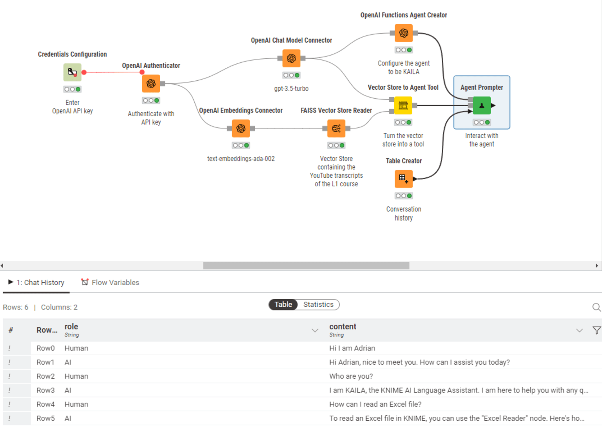Click status lights under Chat Model Connector
602x432 pixels.
click(x=291, y=75)
